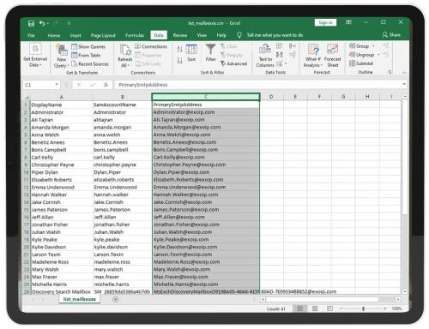This screenshot has width=429, height=329.
Task: Click the Subtotal button
Action: (x=361, y=63)
